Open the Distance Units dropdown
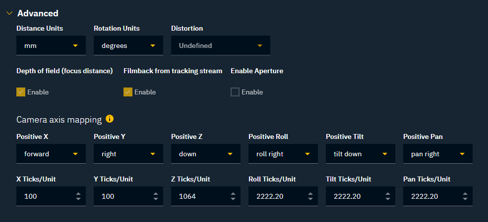 click(51, 45)
